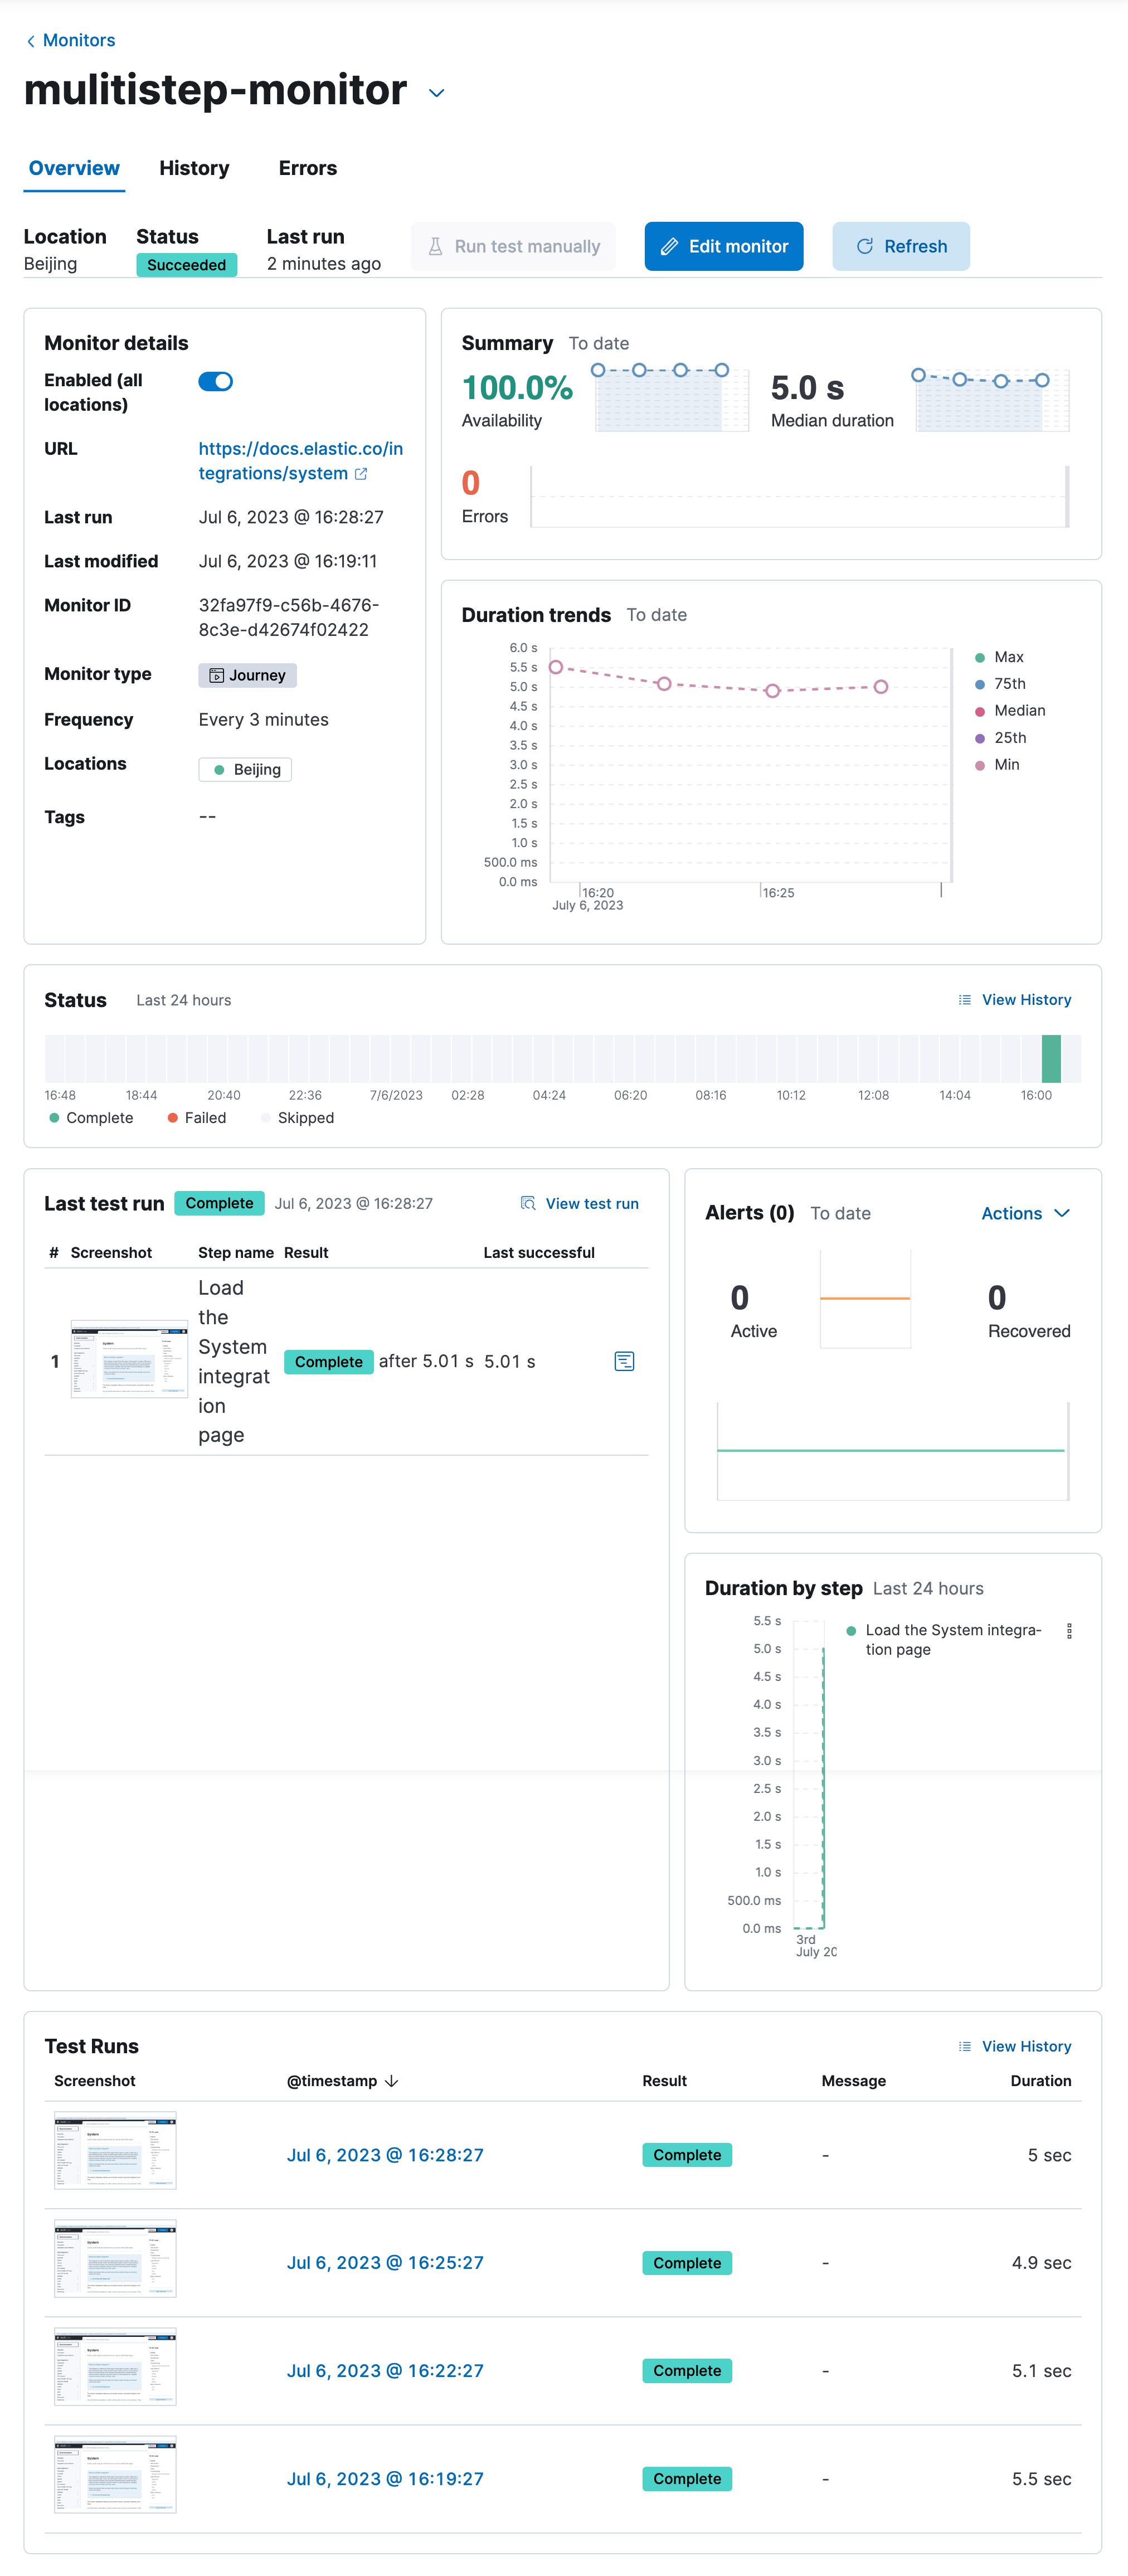1128x2576 pixels.
Task: Toggle Median series in Duration trends legend
Action: (1018, 711)
